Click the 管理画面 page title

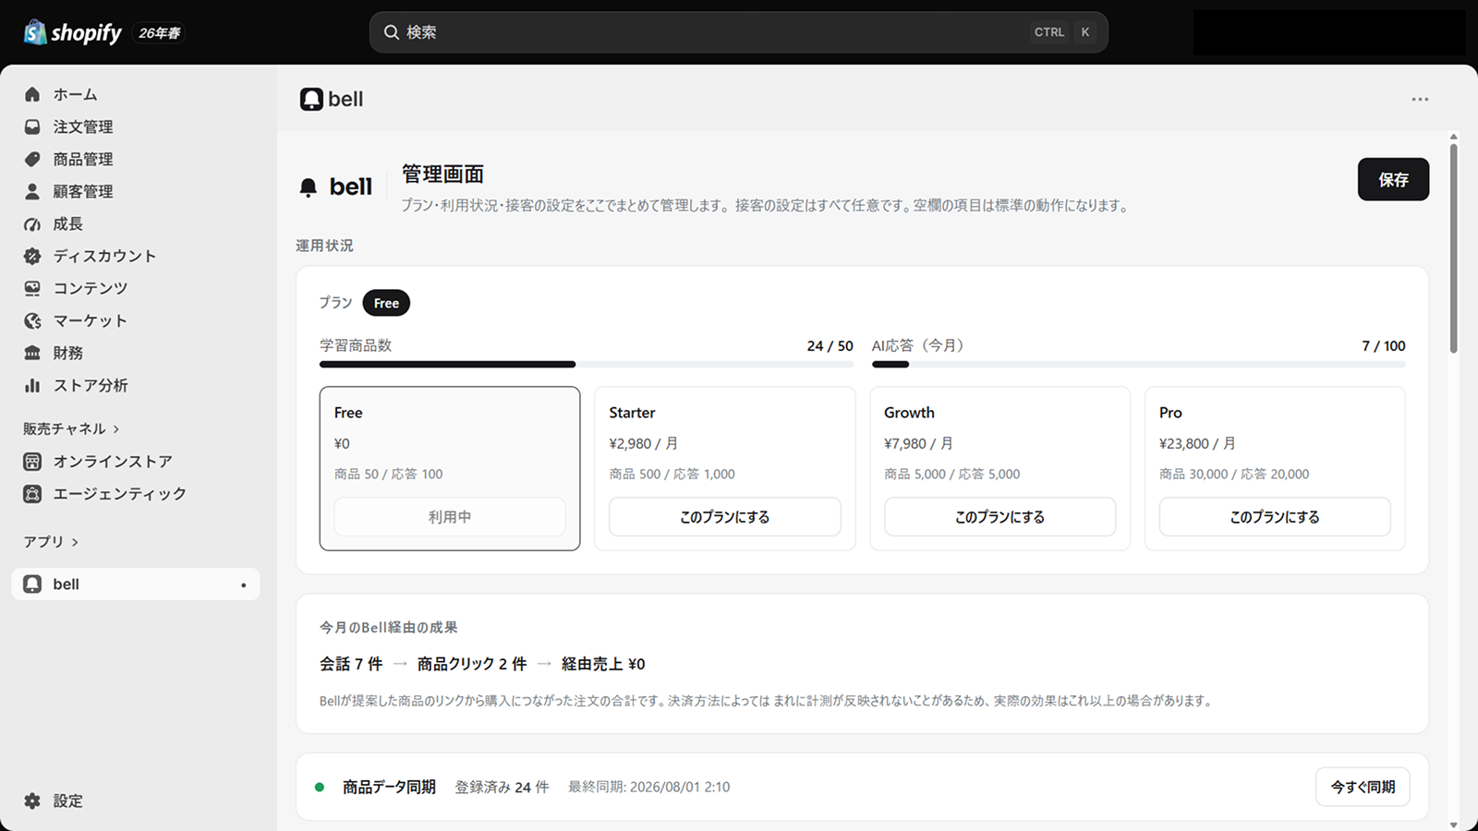443,174
